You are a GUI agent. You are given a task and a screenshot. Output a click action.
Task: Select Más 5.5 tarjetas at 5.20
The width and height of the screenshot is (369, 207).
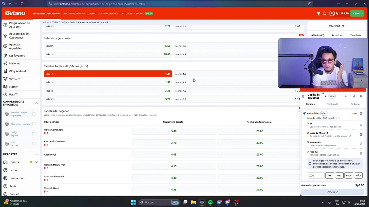[x=108, y=99]
